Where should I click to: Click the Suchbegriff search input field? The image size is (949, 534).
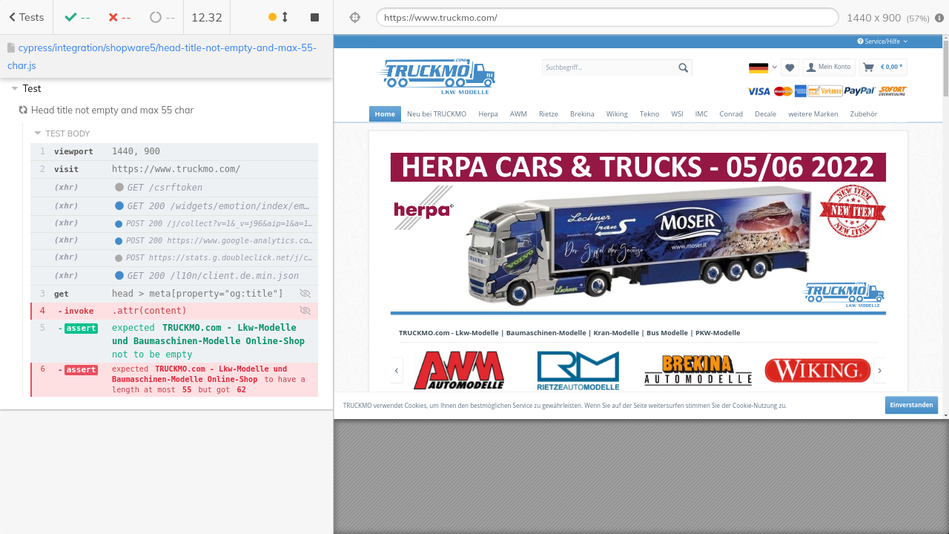coord(608,67)
